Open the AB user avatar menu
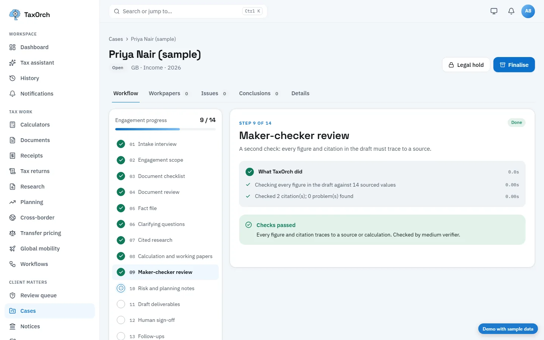This screenshot has width=544, height=340. pos(528,11)
